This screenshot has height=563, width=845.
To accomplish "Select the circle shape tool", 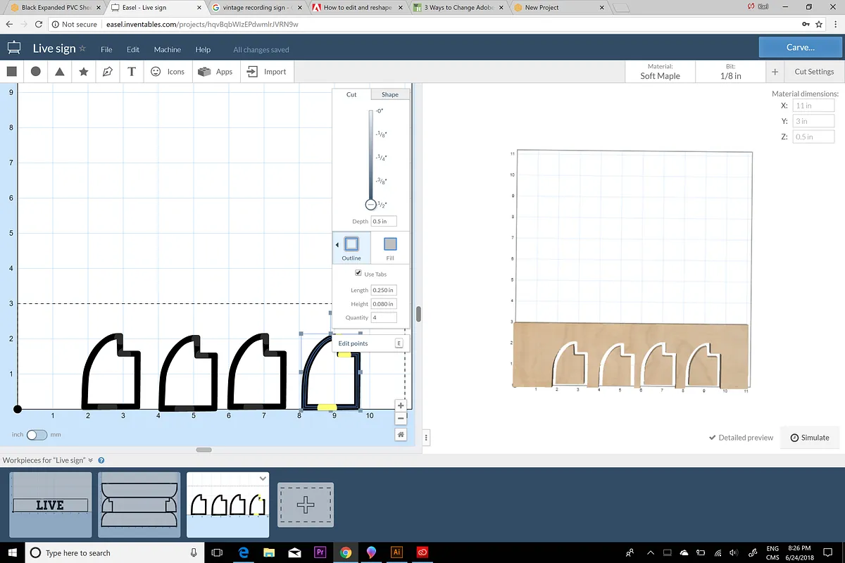I will pos(35,71).
